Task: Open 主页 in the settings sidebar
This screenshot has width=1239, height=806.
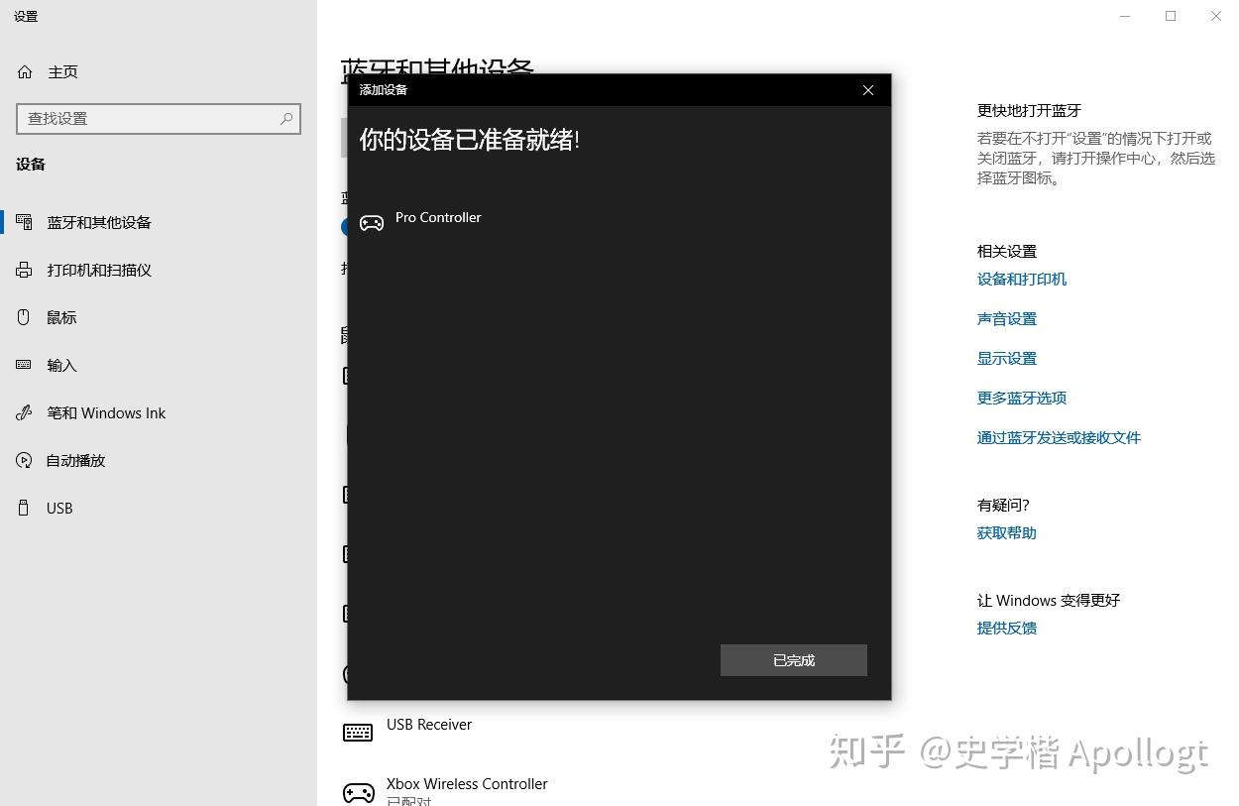Action: (62, 71)
